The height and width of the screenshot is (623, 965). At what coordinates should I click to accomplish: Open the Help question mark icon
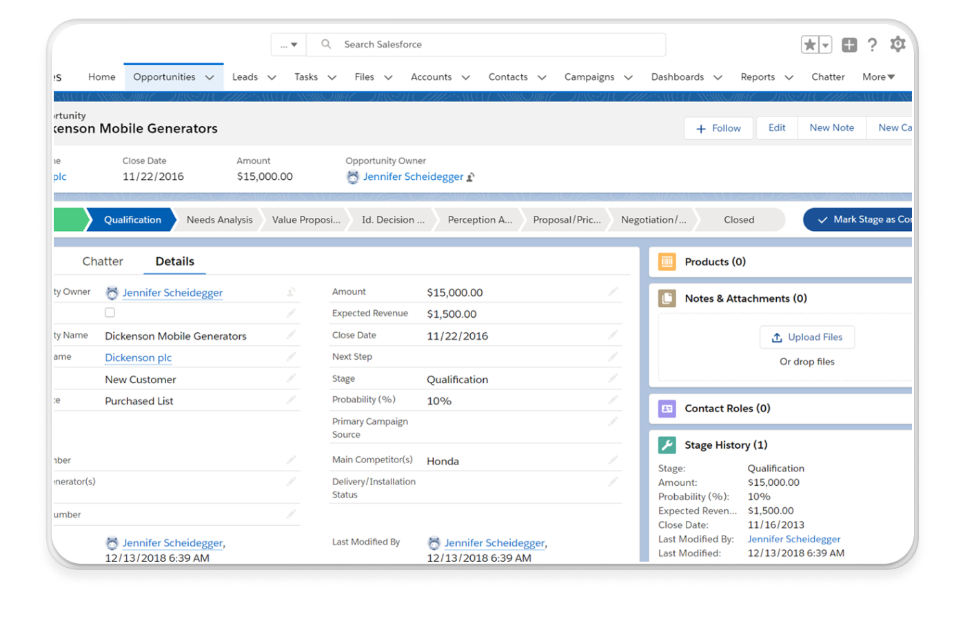[873, 45]
